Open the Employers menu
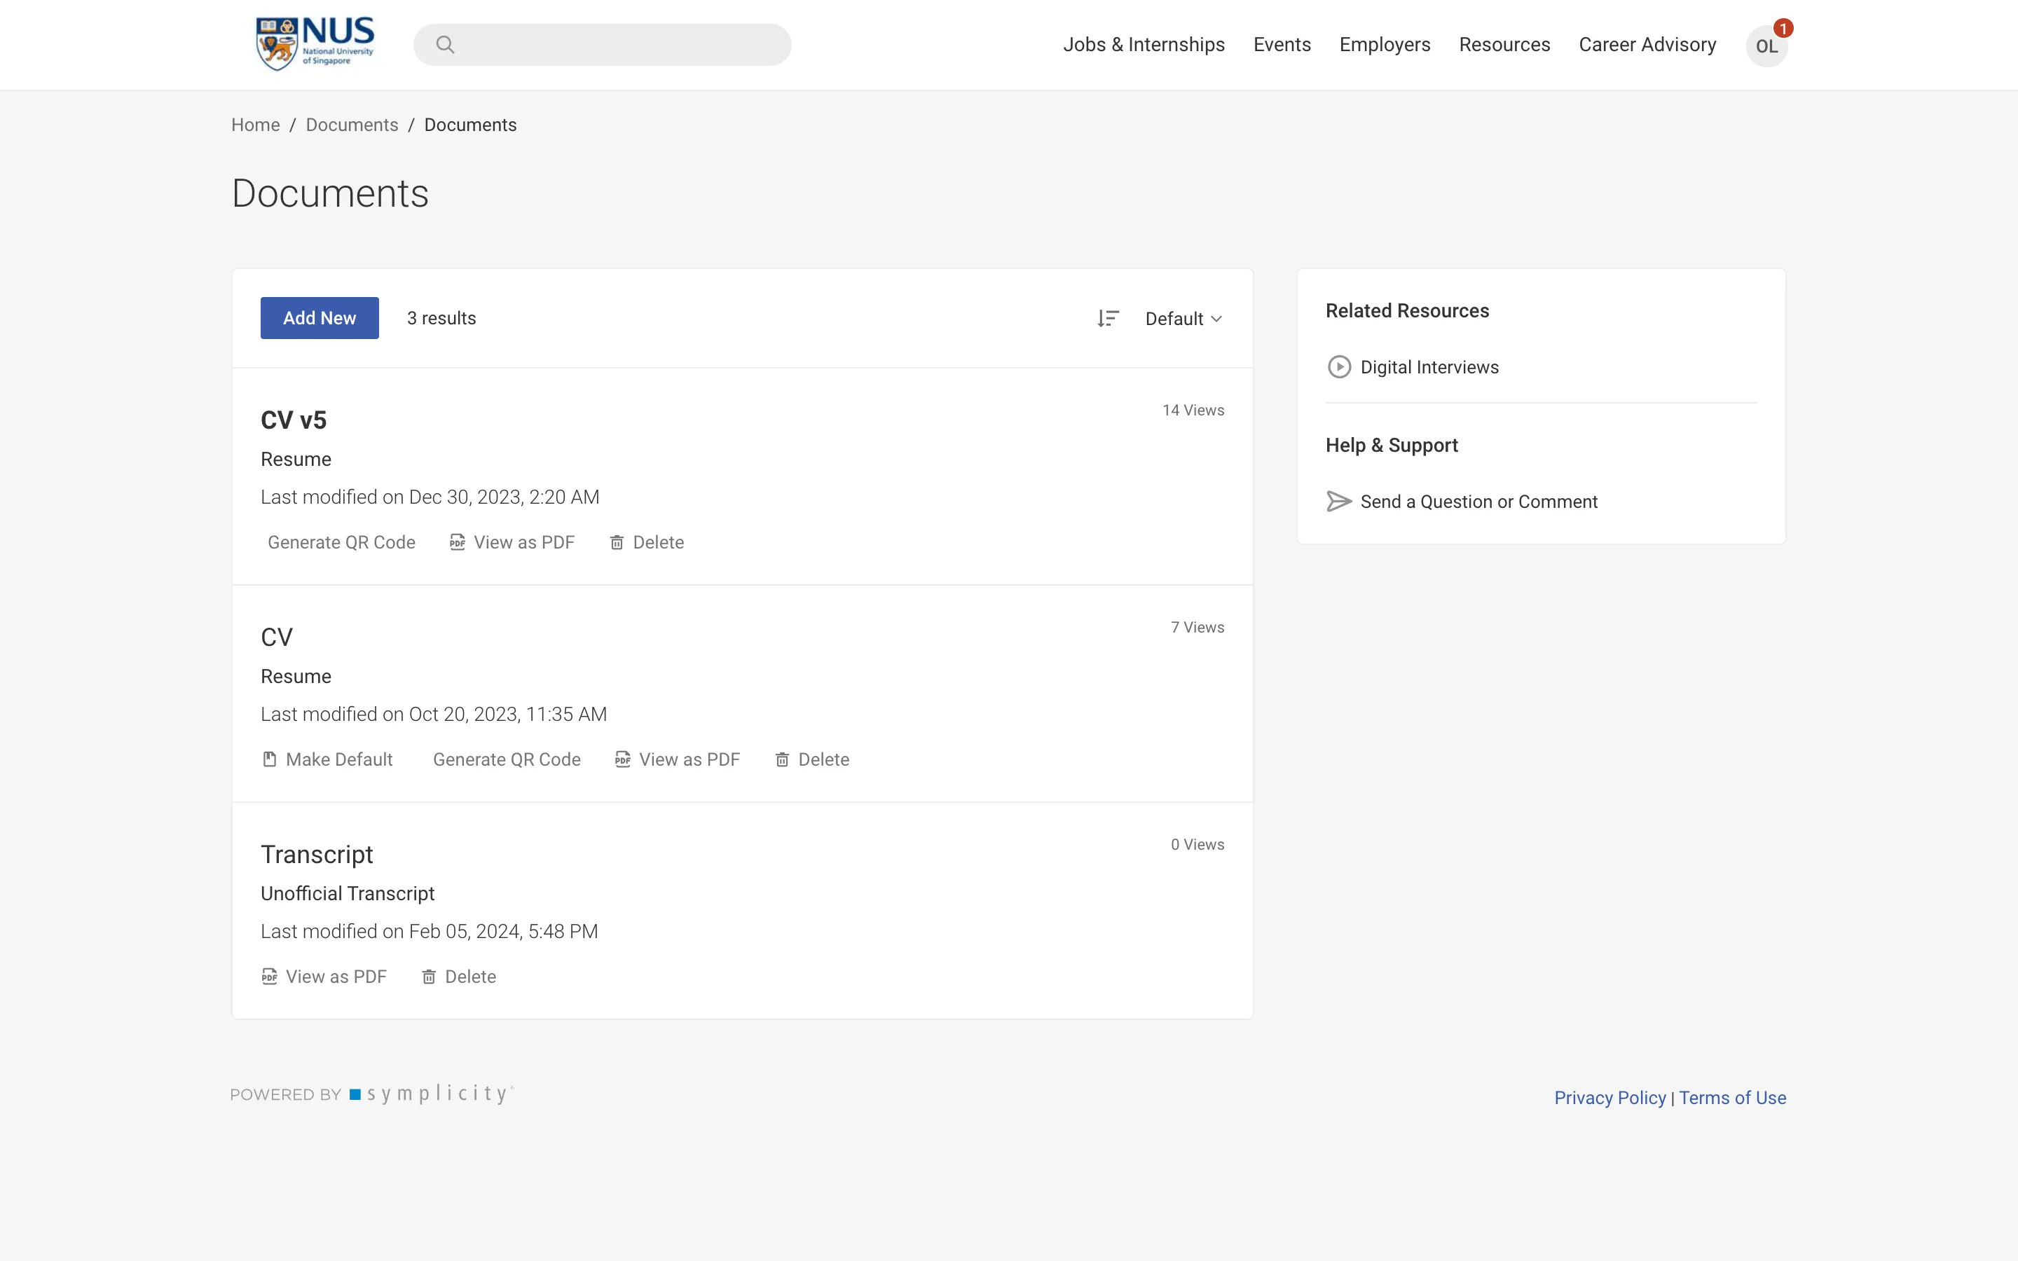 1385,44
